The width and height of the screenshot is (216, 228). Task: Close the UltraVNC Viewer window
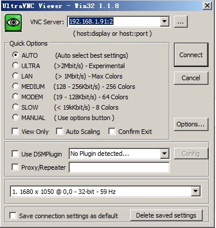207,6
